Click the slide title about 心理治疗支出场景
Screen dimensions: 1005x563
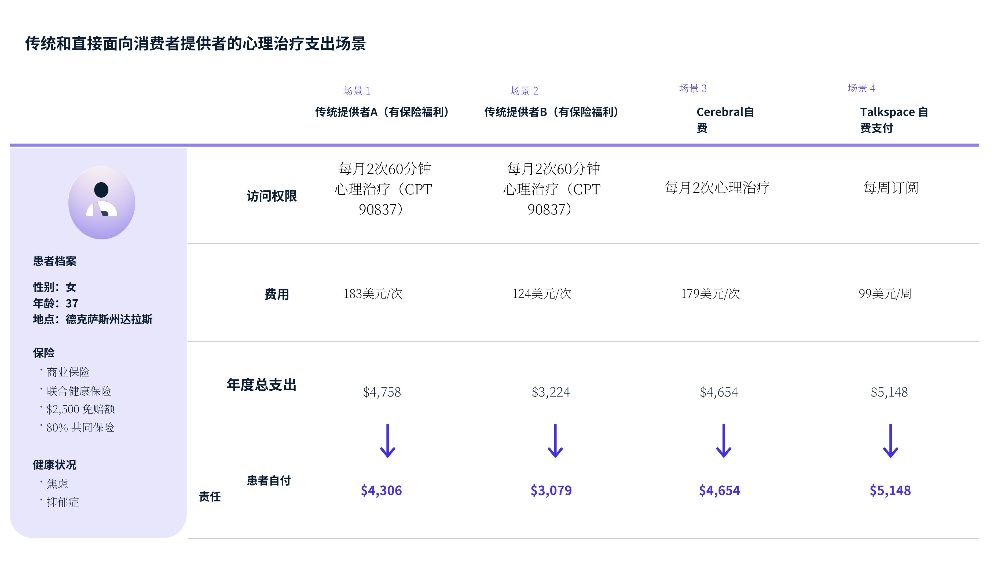tap(196, 43)
